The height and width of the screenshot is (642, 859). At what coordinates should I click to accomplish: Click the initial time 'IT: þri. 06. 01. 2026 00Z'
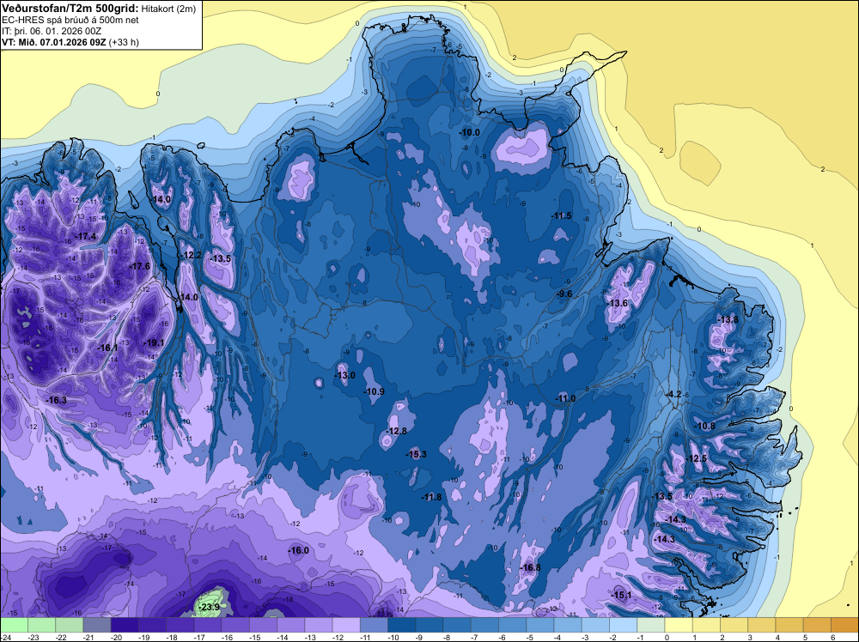(52, 31)
